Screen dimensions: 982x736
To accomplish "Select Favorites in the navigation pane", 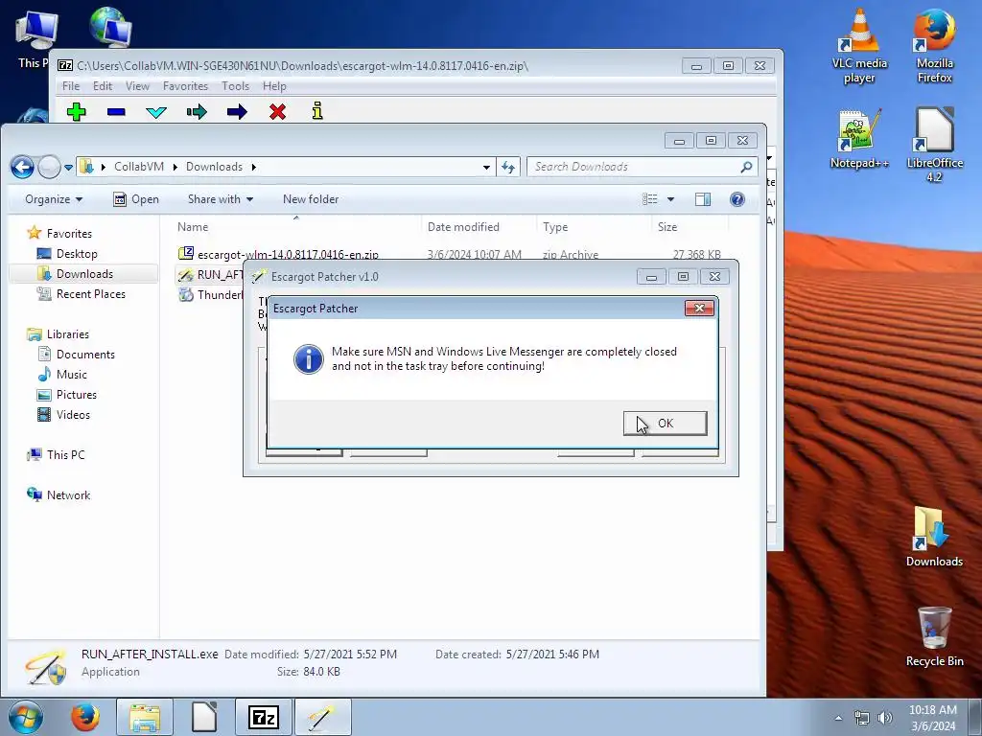I will pos(69,234).
